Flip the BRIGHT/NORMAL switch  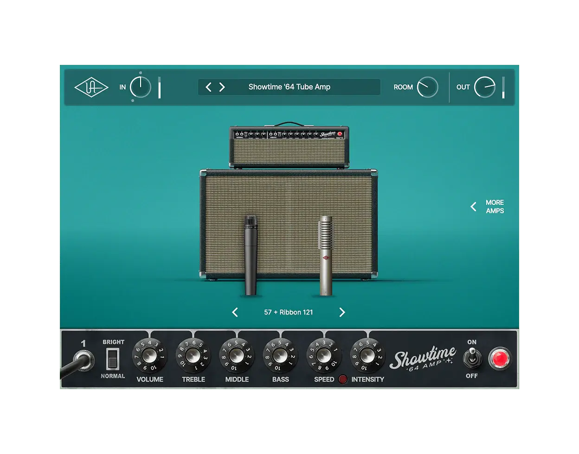pyautogui.click(x=112, y=359)
